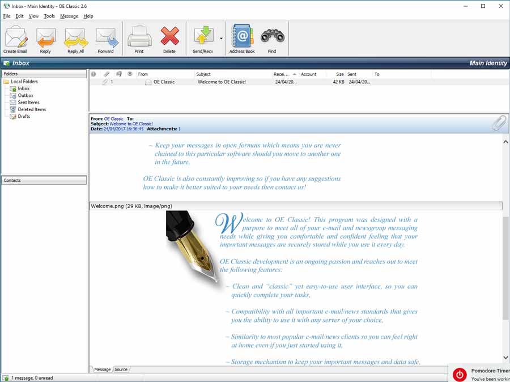The height and width of the screenshot is (382, 510).
Task: Sort messages by the Sent column
Action: click(359, 74)
